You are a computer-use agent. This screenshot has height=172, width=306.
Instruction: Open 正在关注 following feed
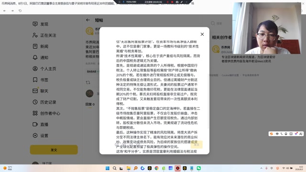point(44,35)
